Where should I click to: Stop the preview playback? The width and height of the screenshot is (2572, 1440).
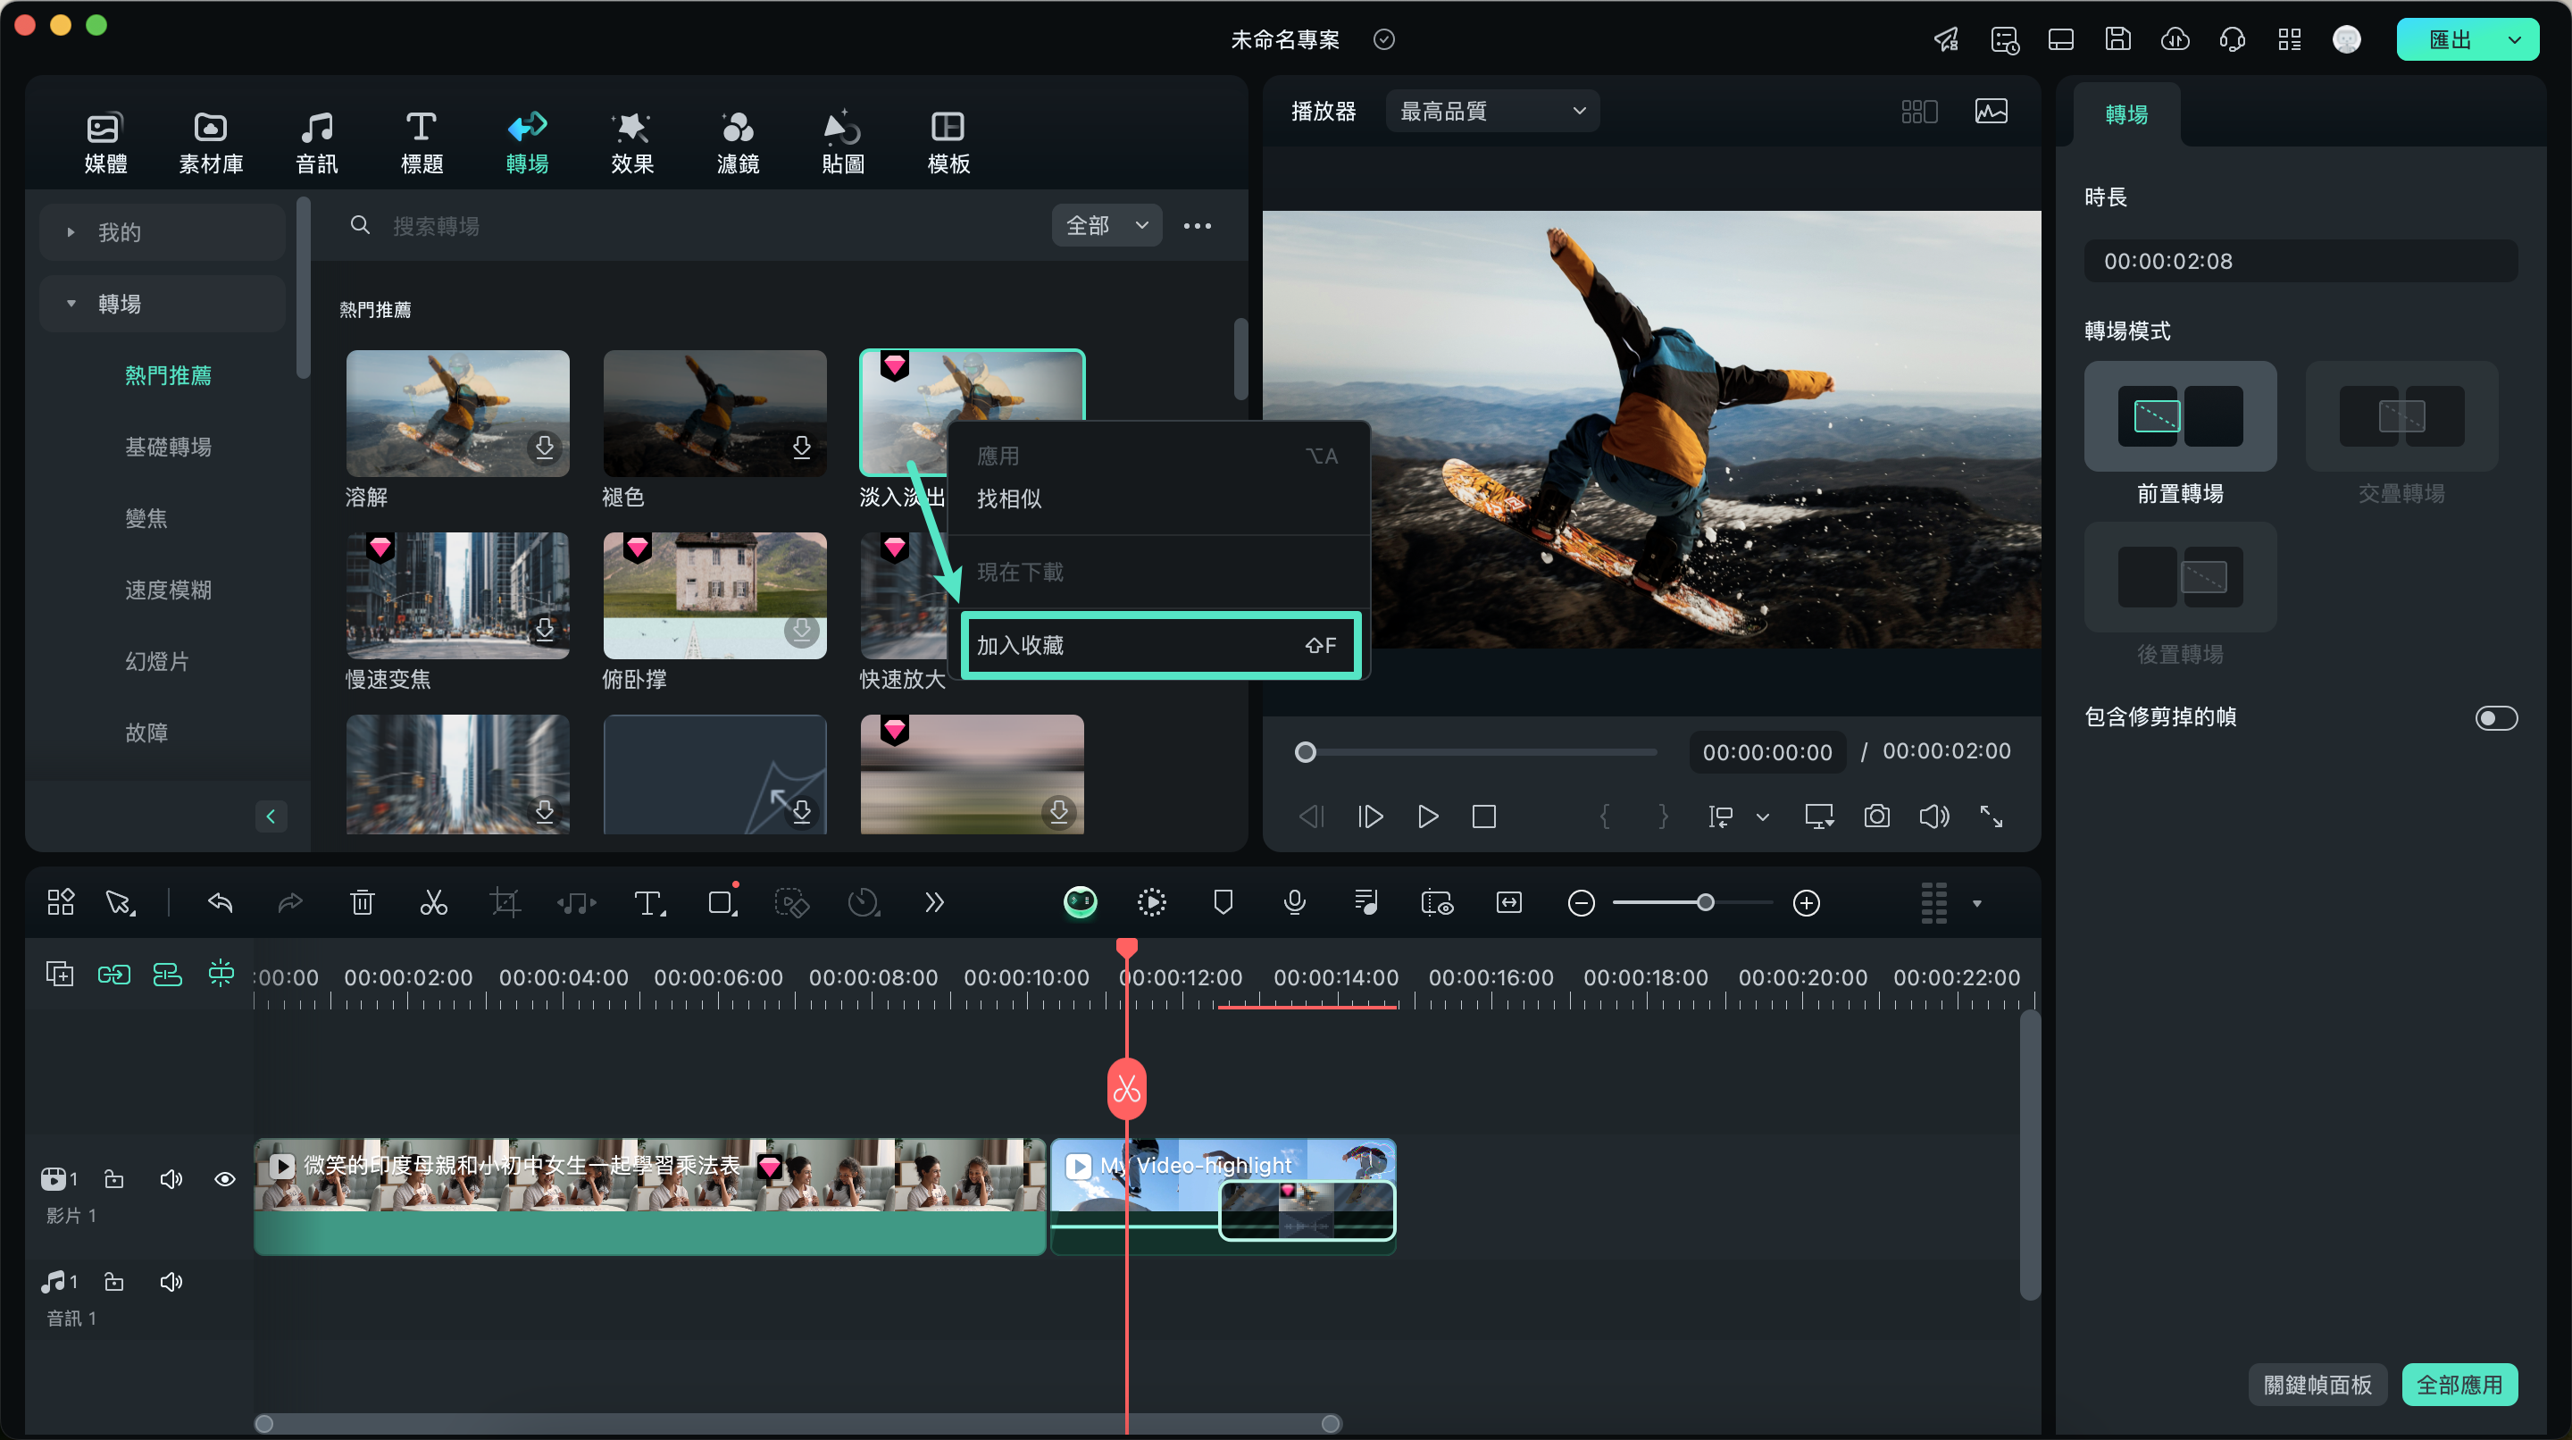(1483, 816)
